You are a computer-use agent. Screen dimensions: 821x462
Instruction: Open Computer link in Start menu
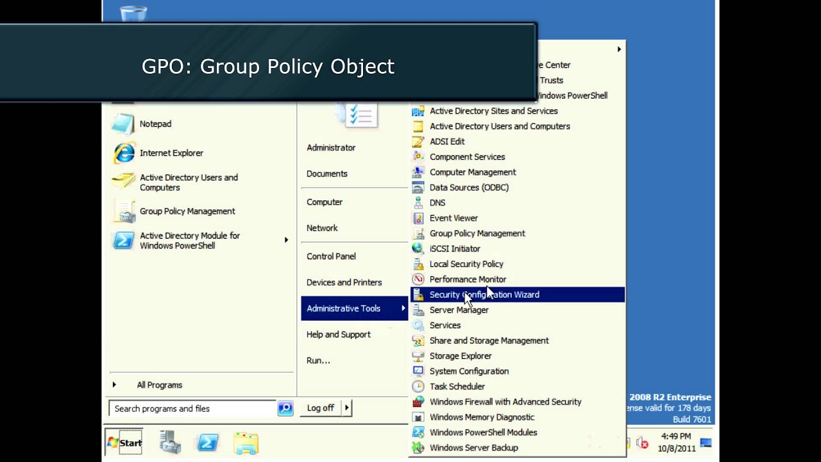(x=325, y=202)
